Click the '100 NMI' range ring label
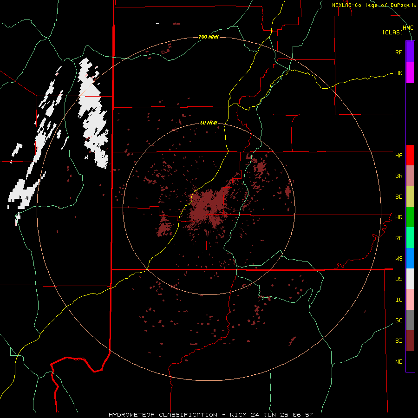 pyautogui.click(x=209, y=37)
